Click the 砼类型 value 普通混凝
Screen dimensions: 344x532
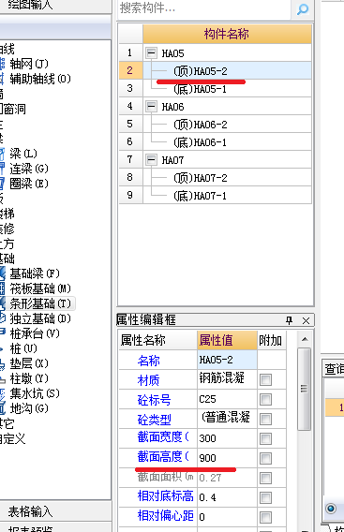[227, 419]
